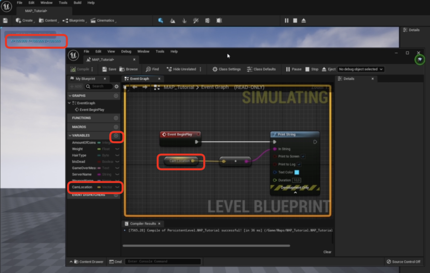The image size is (430, 273).
Task: Click Browse in the Blueprint toolbar
Action: (129, 69)
